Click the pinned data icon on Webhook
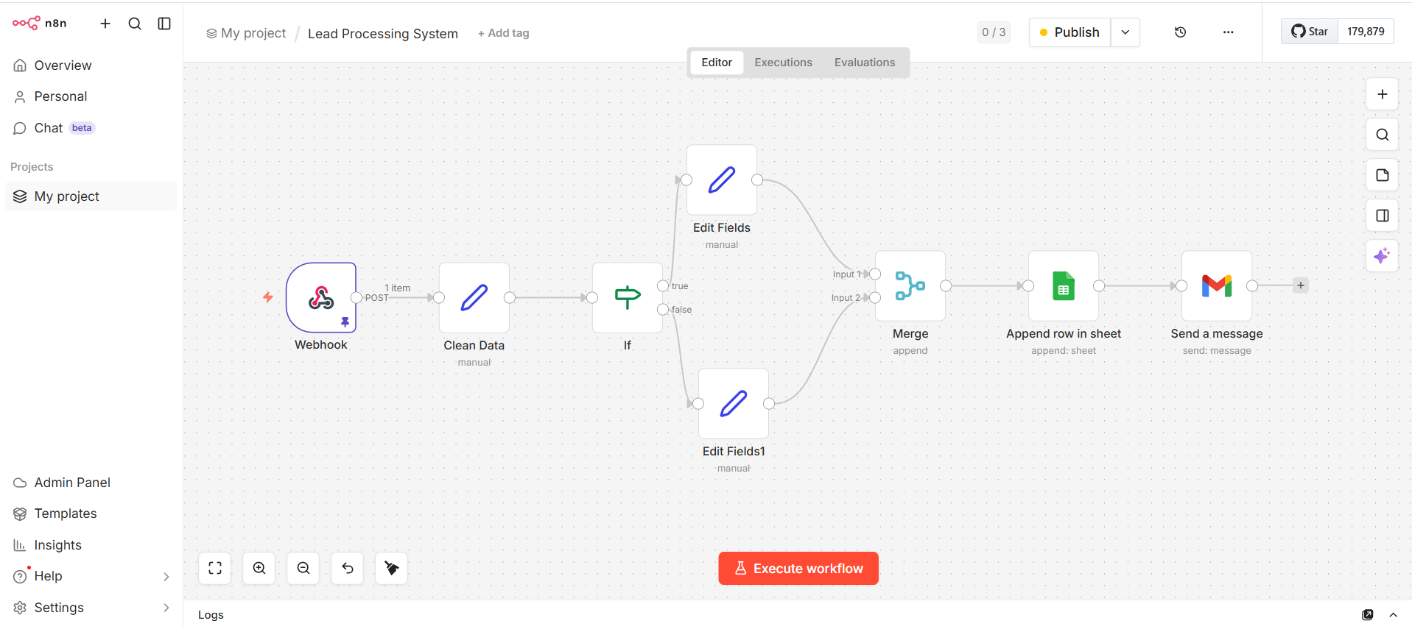Screen dimensions: 1412x629 coord(345,322)
